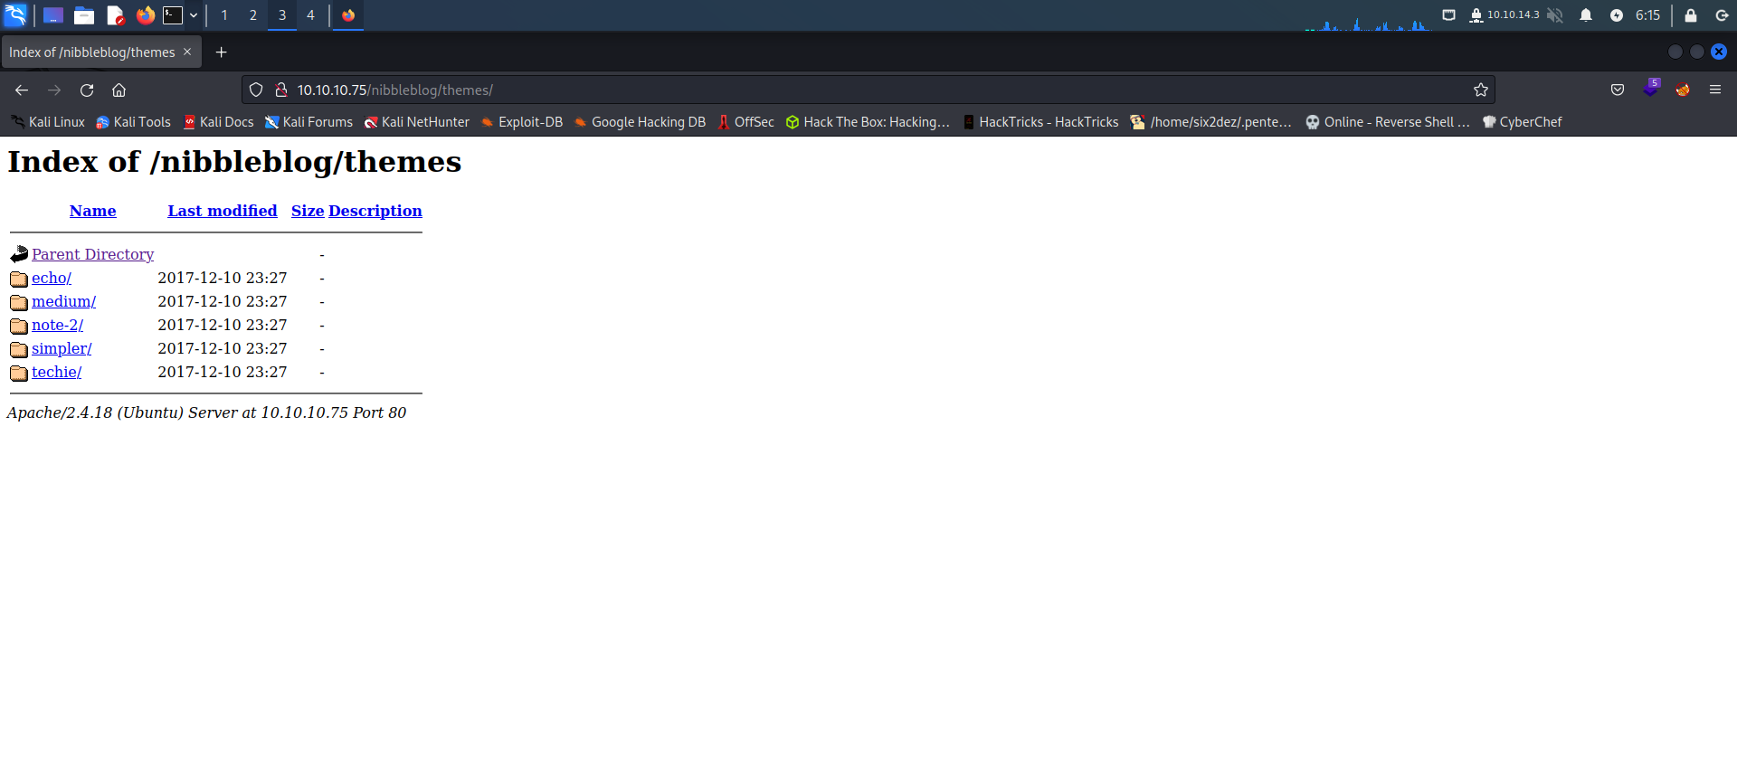The height and width of the screenshot is (777, 1737).
Task: Click the VPN address 10.10.14.3 indicator
Action: pyautogui.click(x=1504, y=15)
